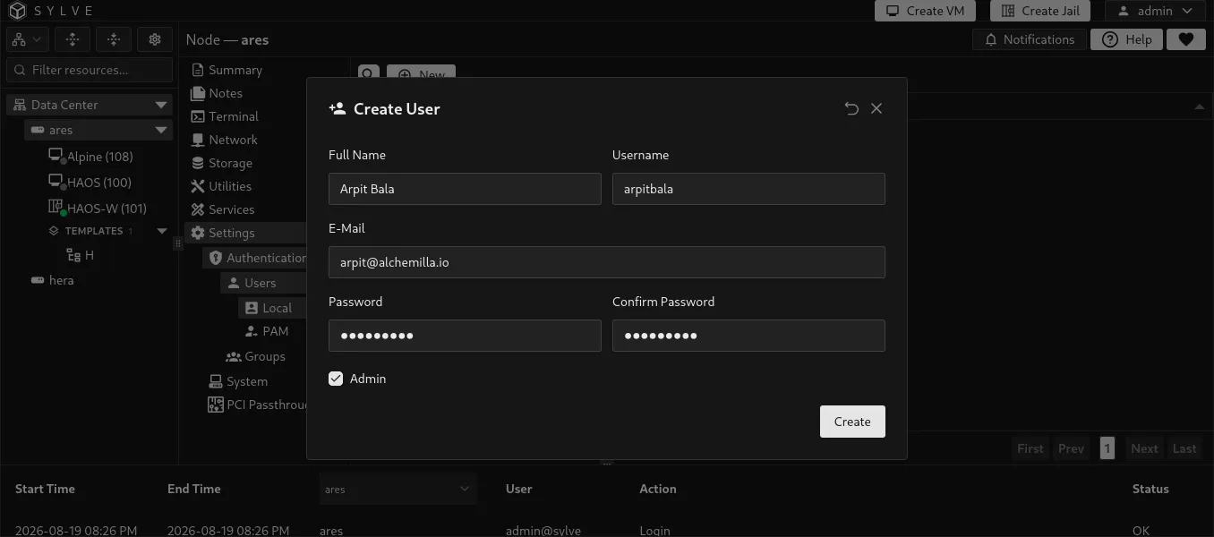1214x537 pixels.
Task: Click the Full Name input field
Action: coord(465,189)
